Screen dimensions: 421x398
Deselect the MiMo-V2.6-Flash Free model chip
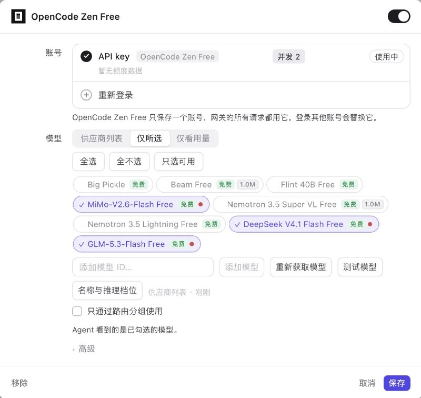141,204
